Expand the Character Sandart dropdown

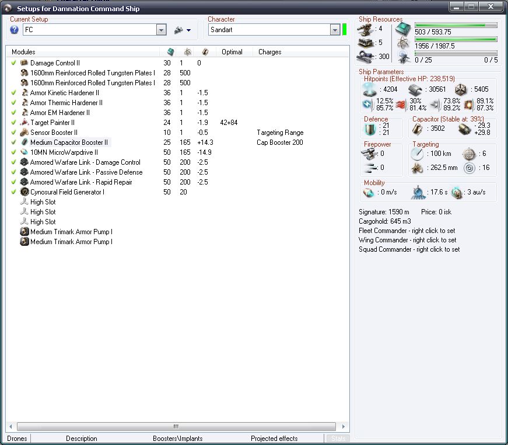(x=335, y=30)
